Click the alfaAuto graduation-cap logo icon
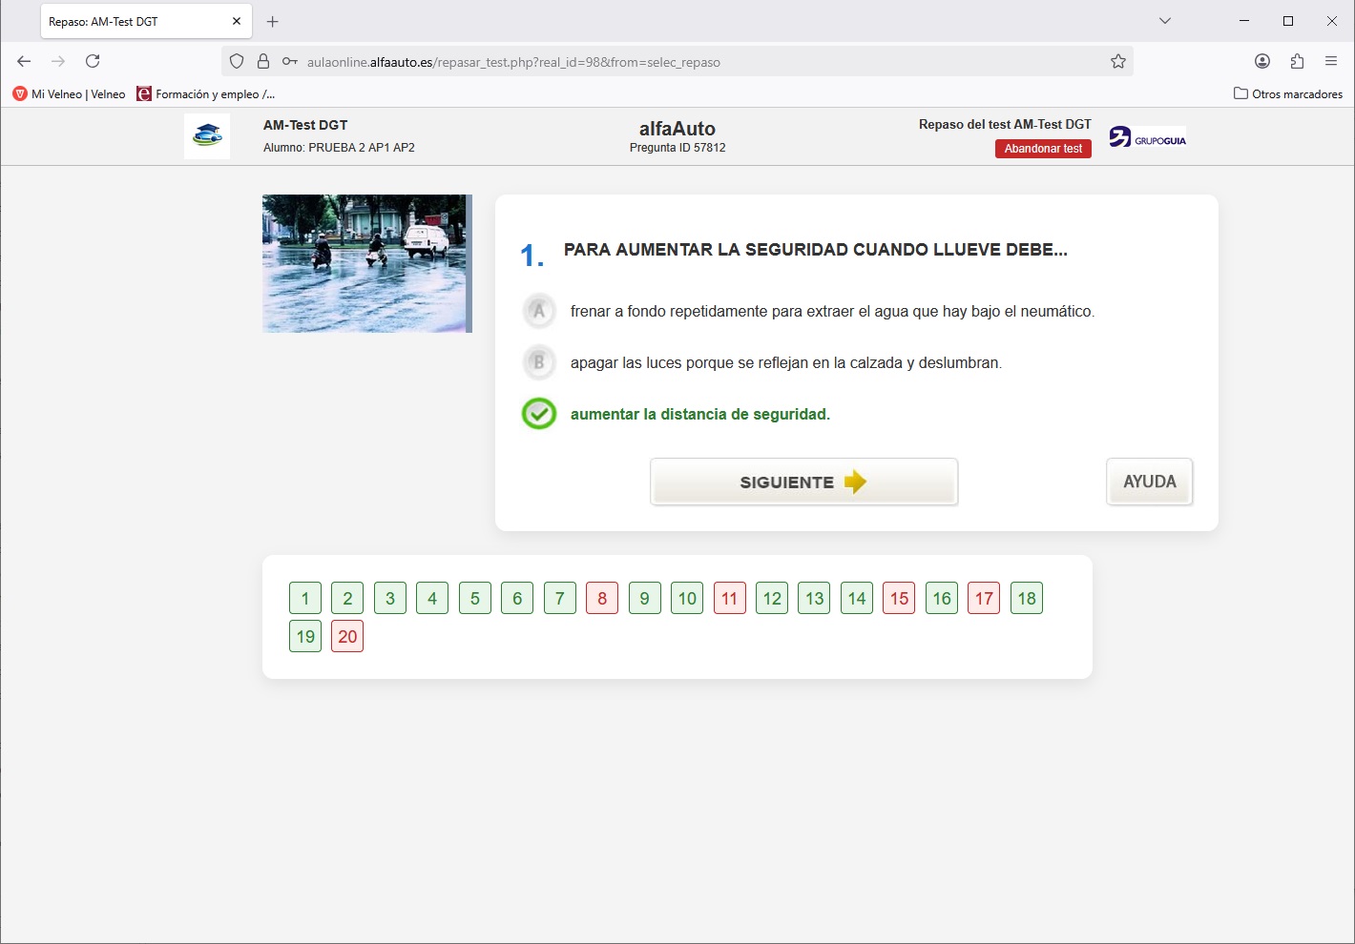The image size is (1355, 944). [x=206, y=135]
